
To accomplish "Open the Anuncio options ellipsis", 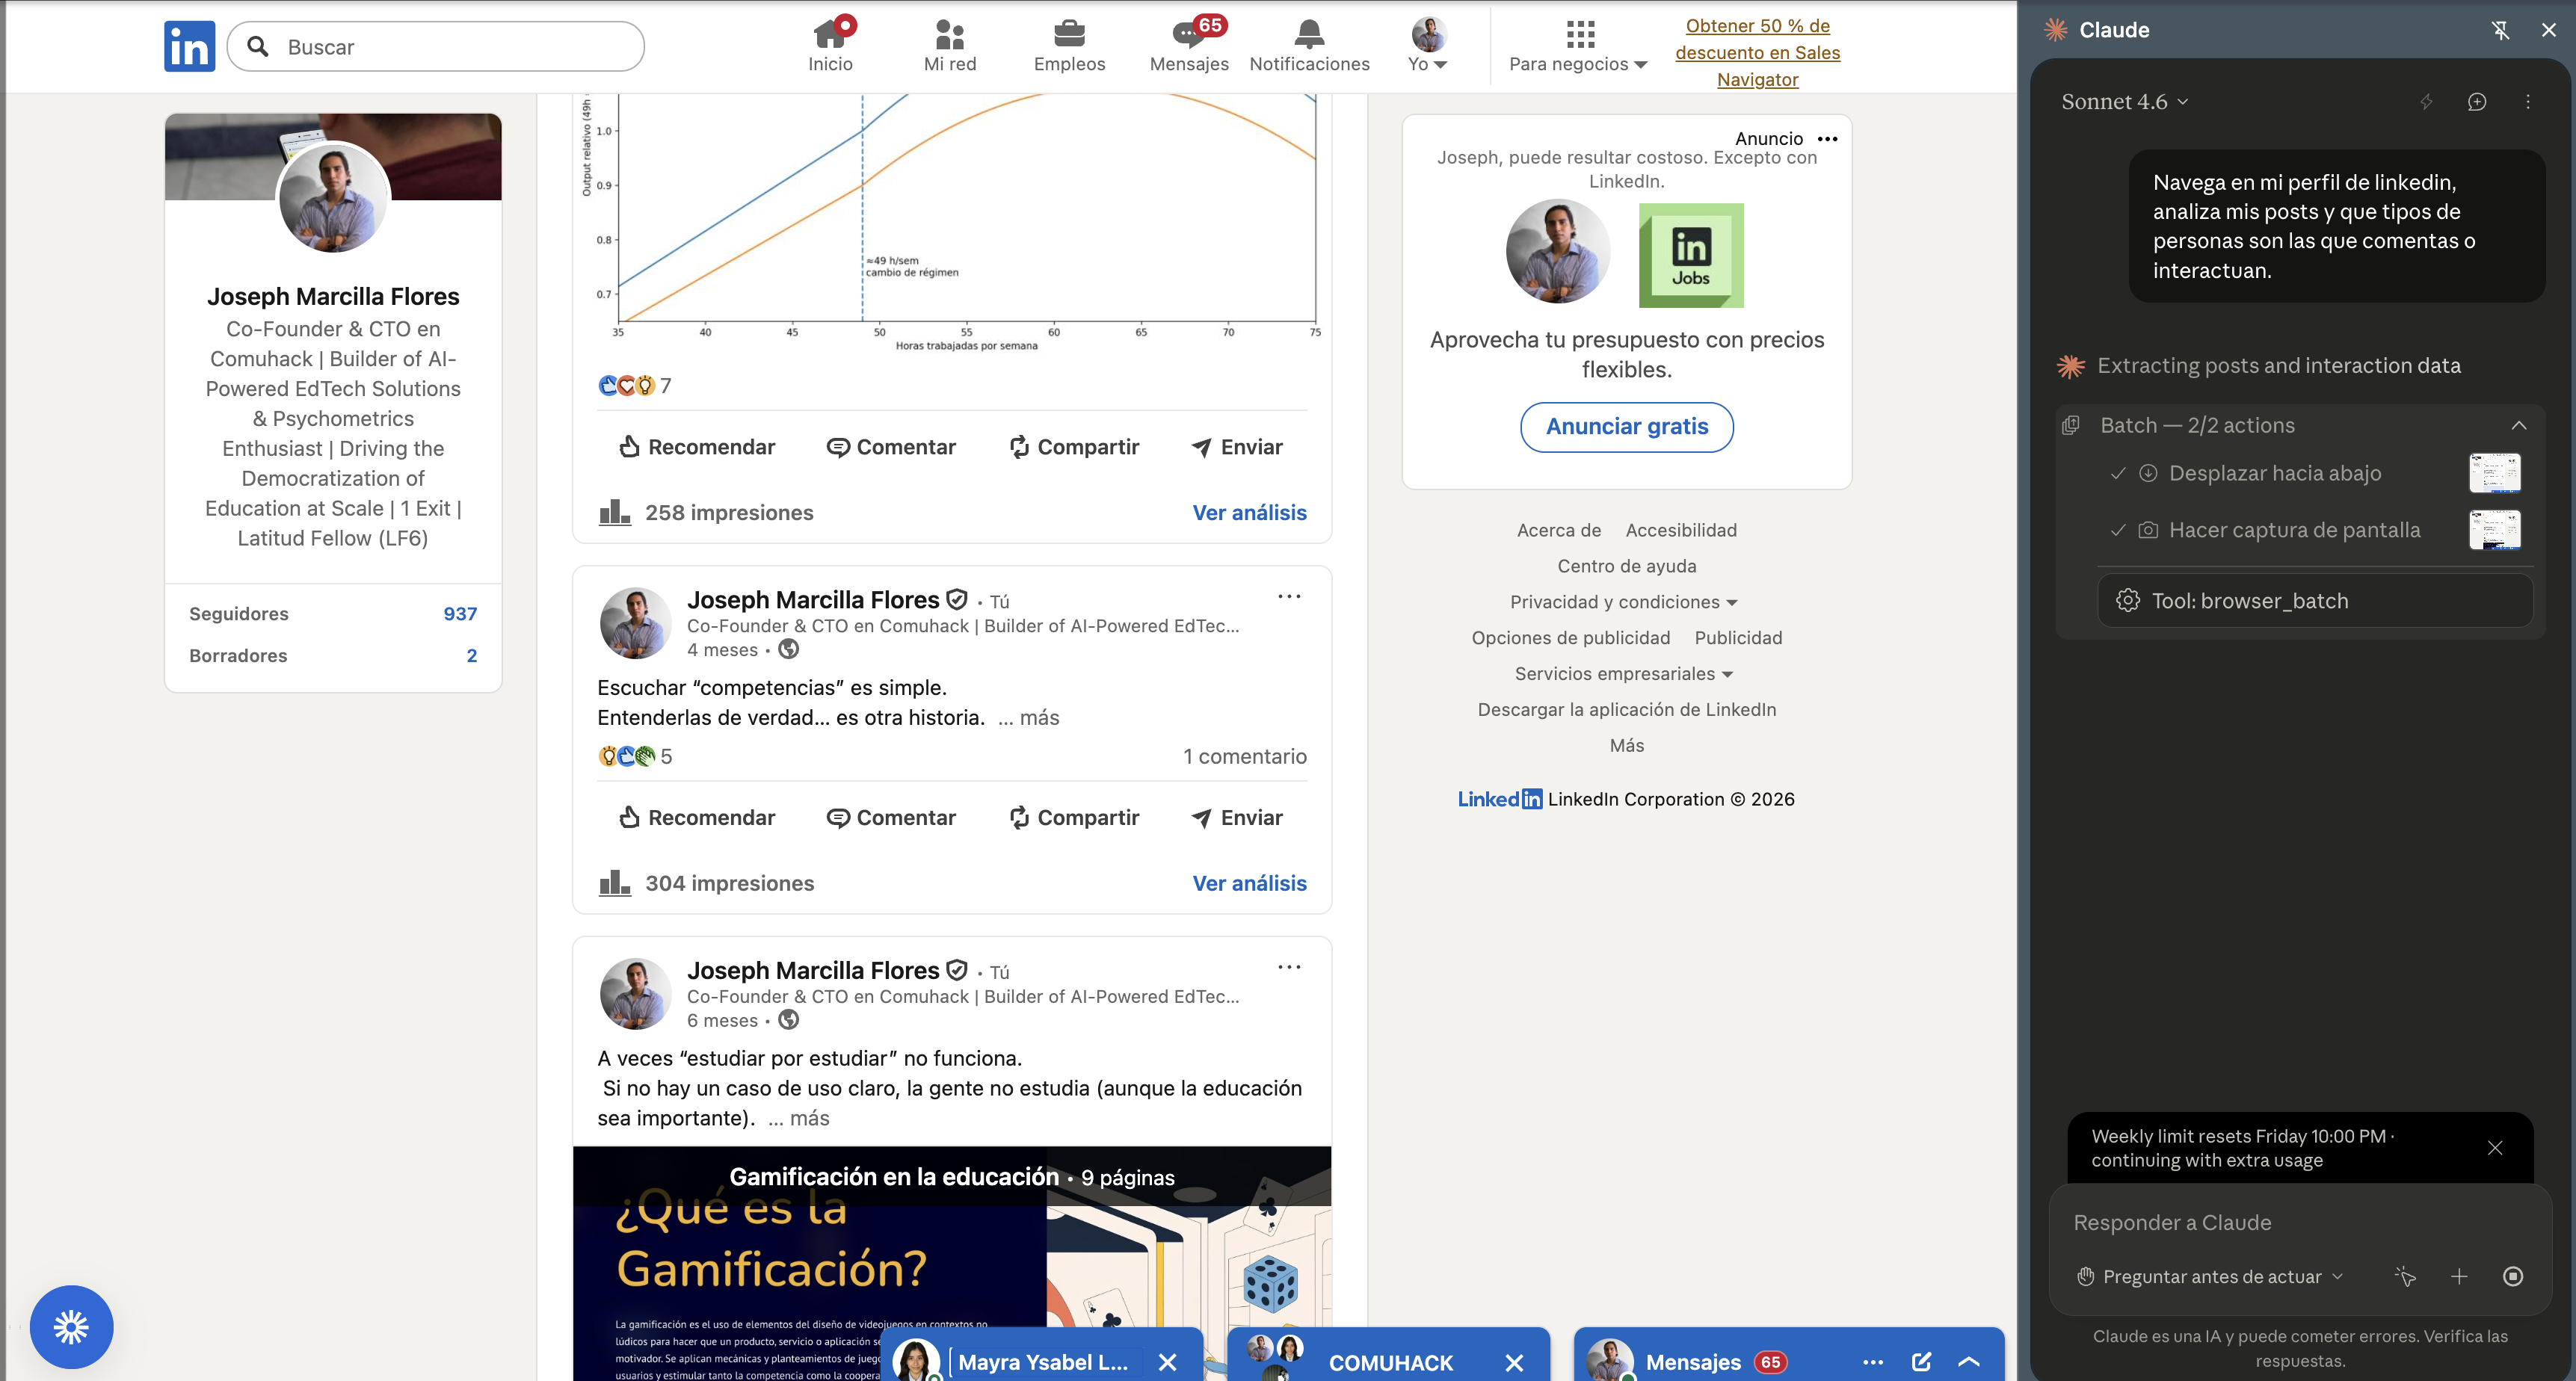I will pos(1827,139).
